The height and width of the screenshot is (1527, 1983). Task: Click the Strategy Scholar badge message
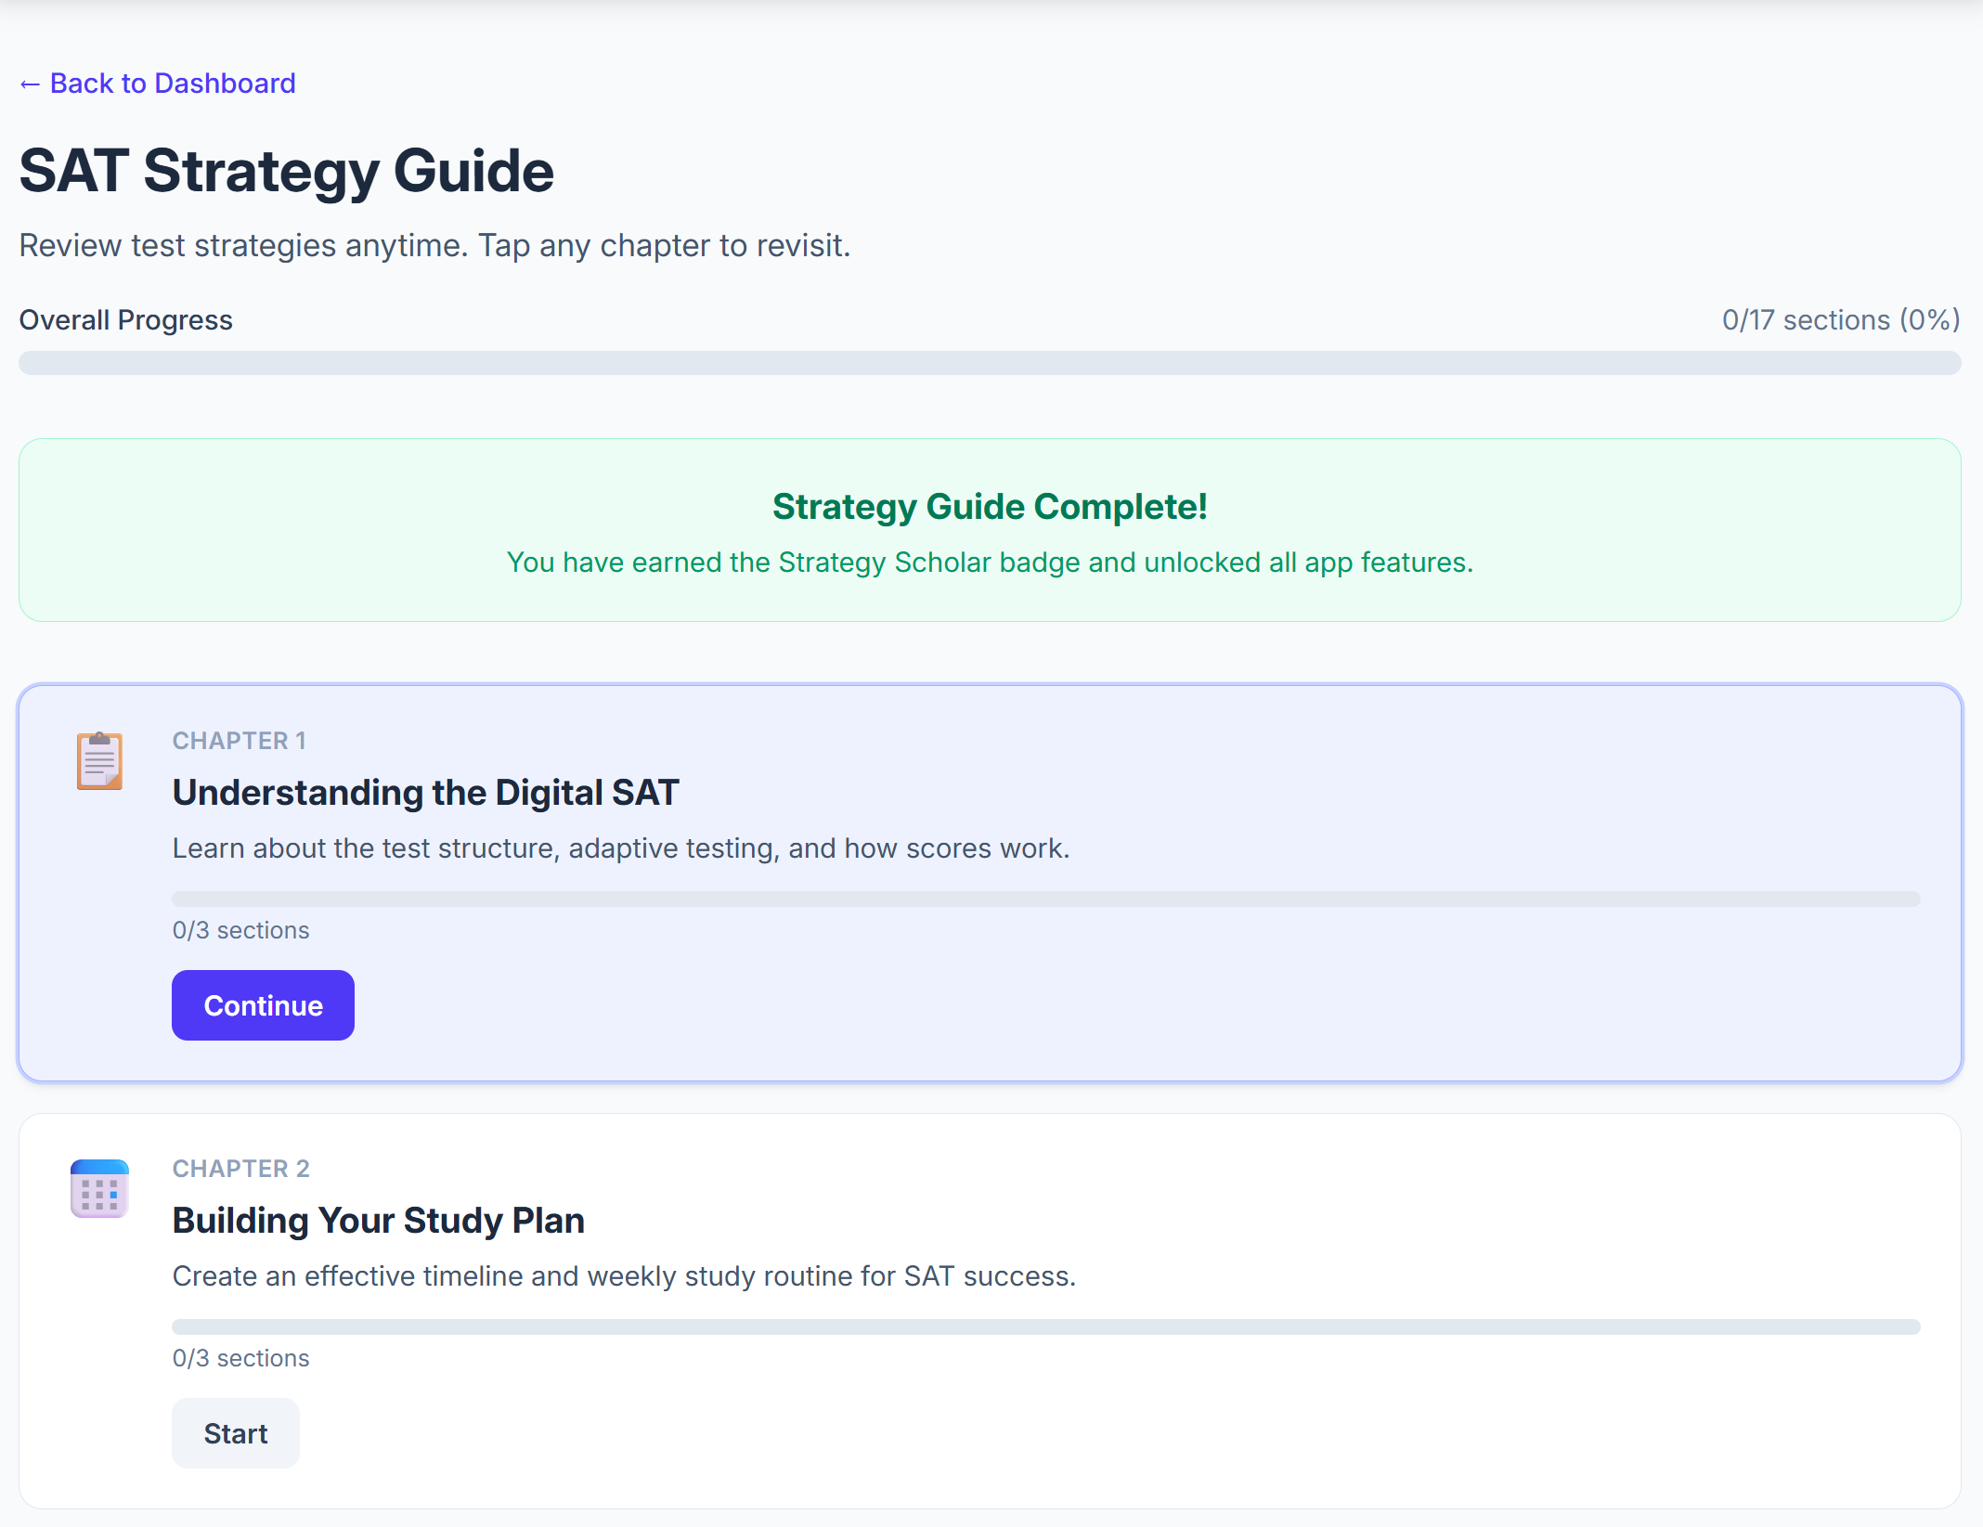pyautogui.click(x=990, y=563)
